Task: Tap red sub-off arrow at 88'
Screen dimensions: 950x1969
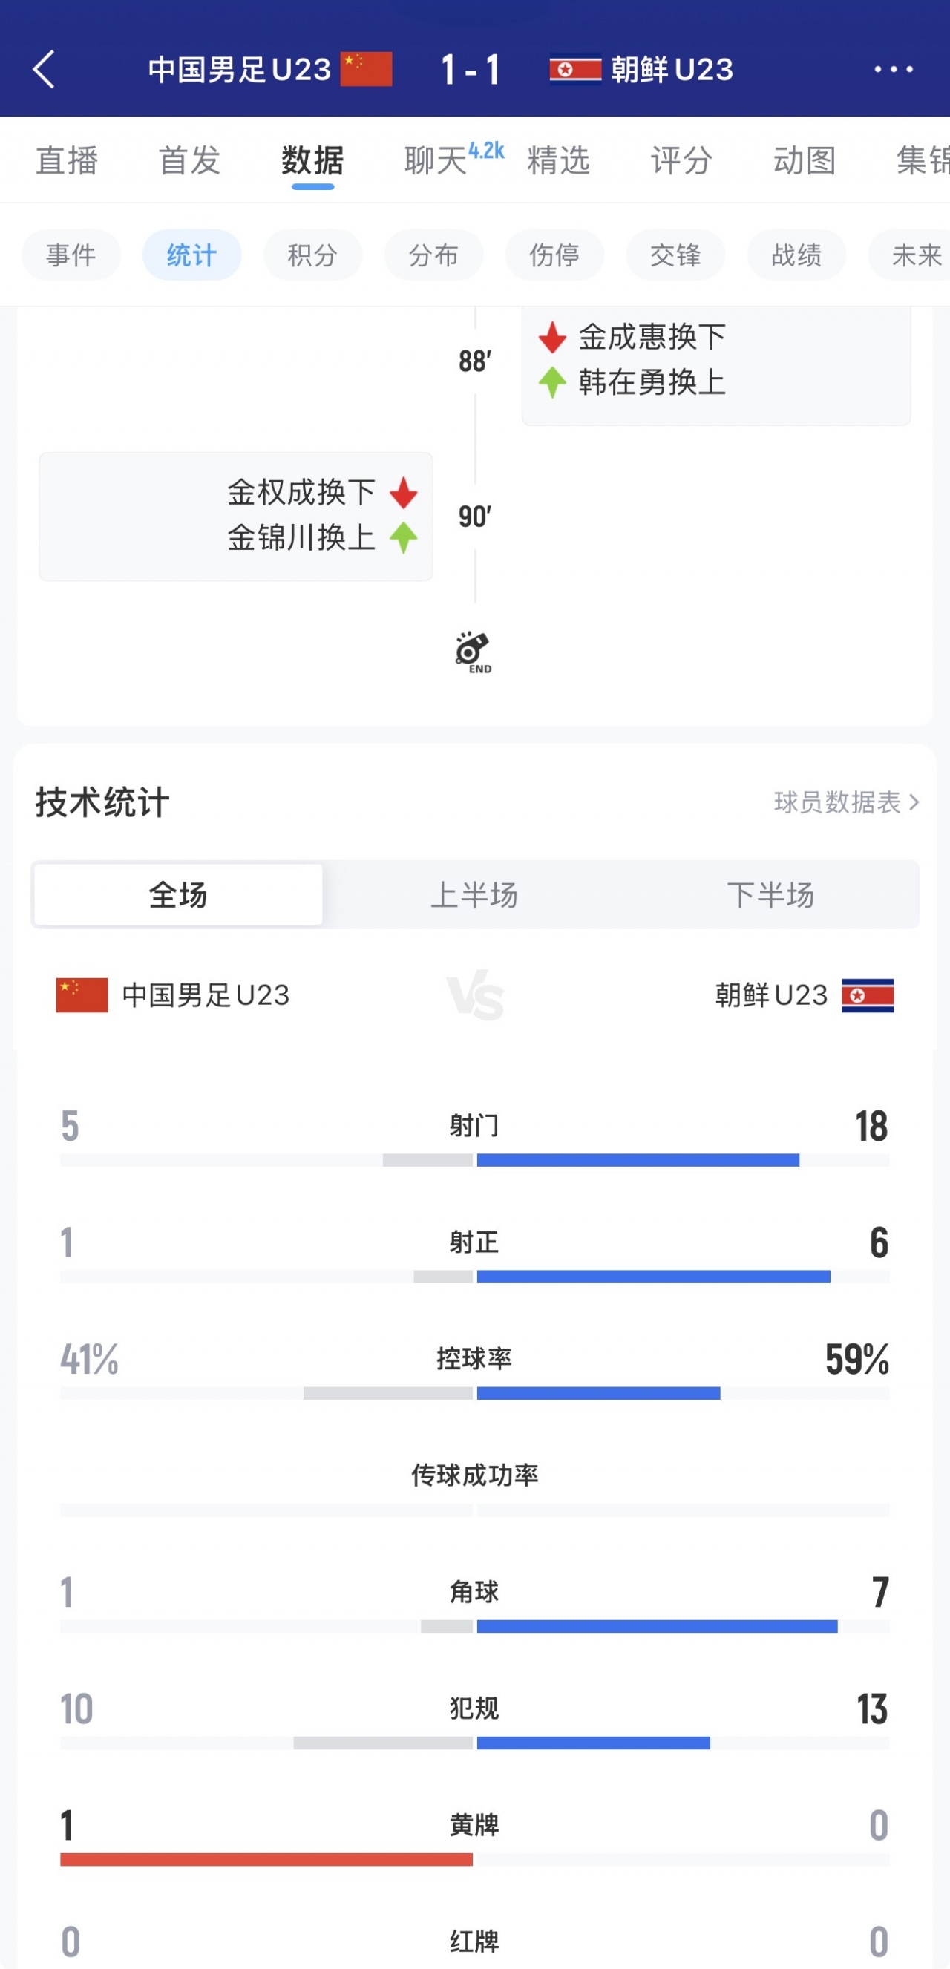Action: [x=551, y=337]
